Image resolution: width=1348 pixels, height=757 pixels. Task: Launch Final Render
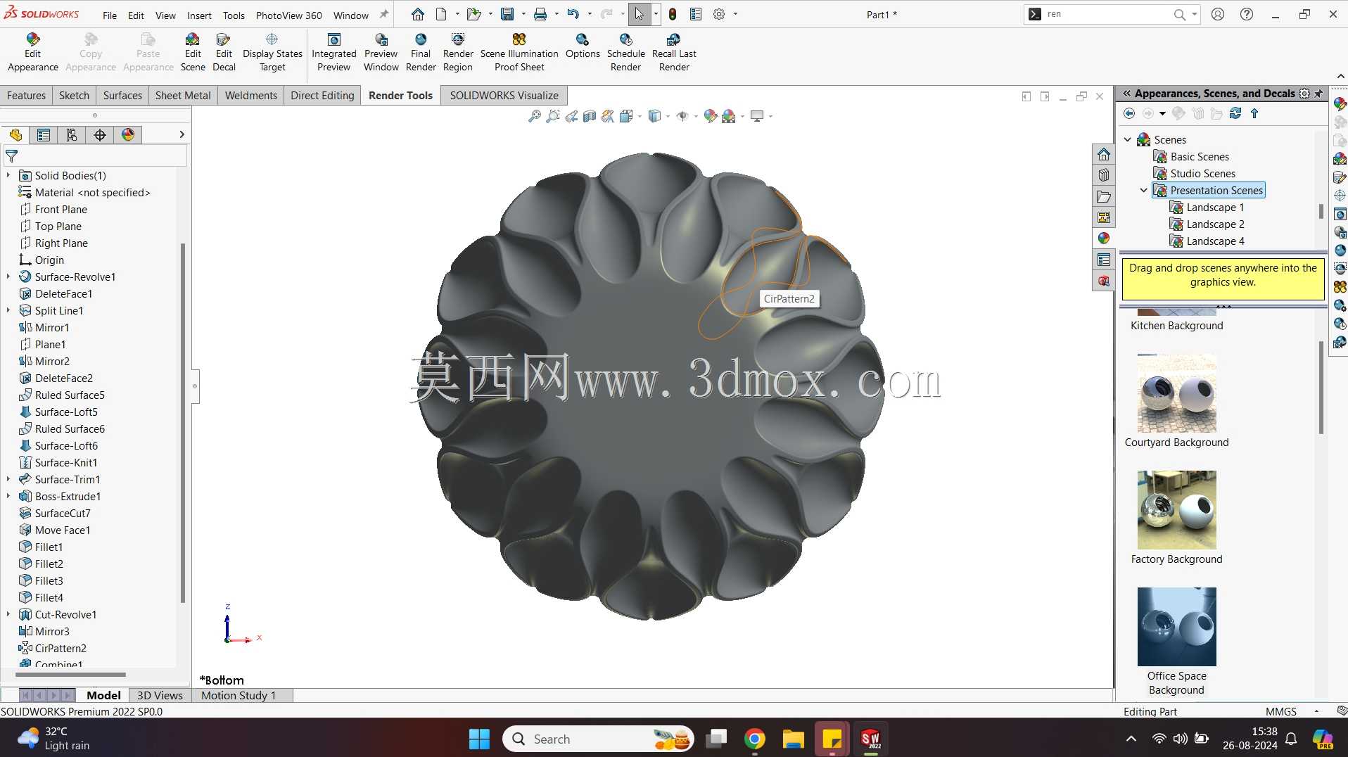421,52
